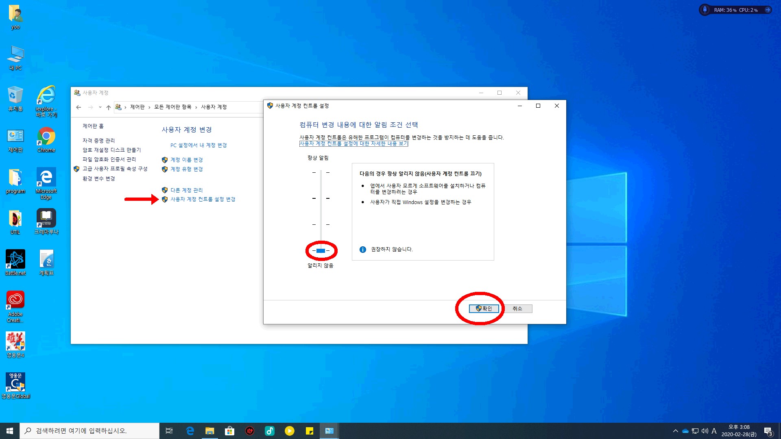Click the UAC slider thumb at bottom
This screenshot has height=439, width=781.
tap(321, 251)
